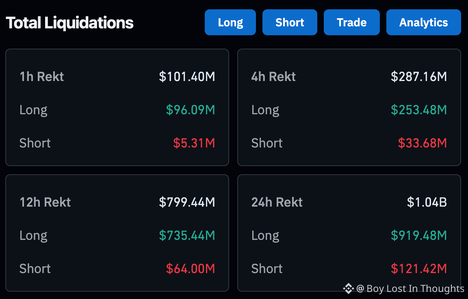Select the 12h Rekt label

coord(45,202)
